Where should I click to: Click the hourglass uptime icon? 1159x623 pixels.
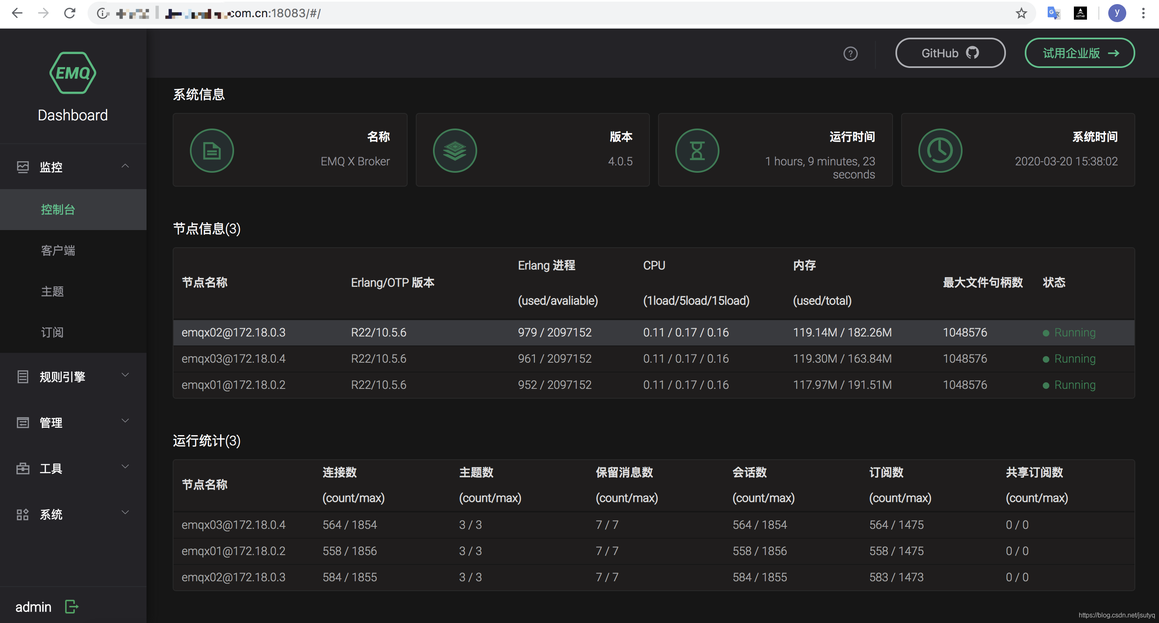coord(697,151)
